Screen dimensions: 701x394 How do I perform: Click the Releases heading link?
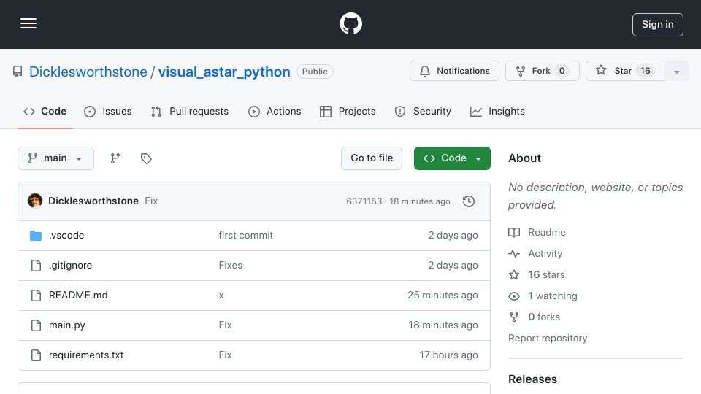(532, 379)
